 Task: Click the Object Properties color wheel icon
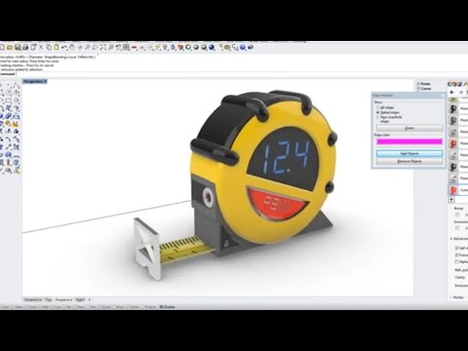click(x=188, y=48)
